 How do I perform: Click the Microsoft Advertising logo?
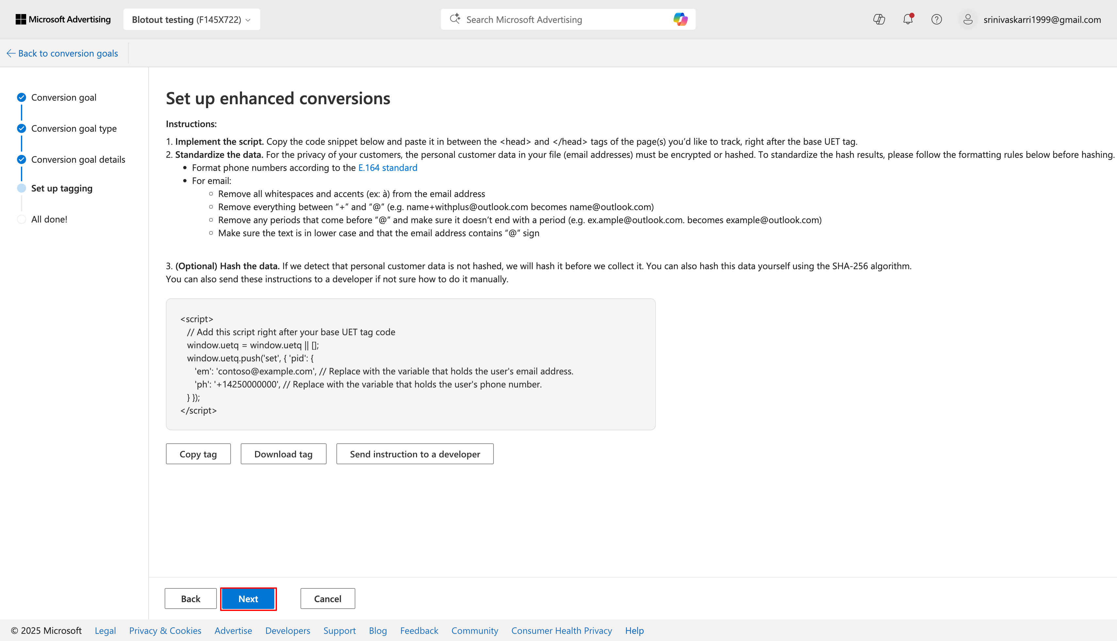pyautogui.click(x=63, y=19)
